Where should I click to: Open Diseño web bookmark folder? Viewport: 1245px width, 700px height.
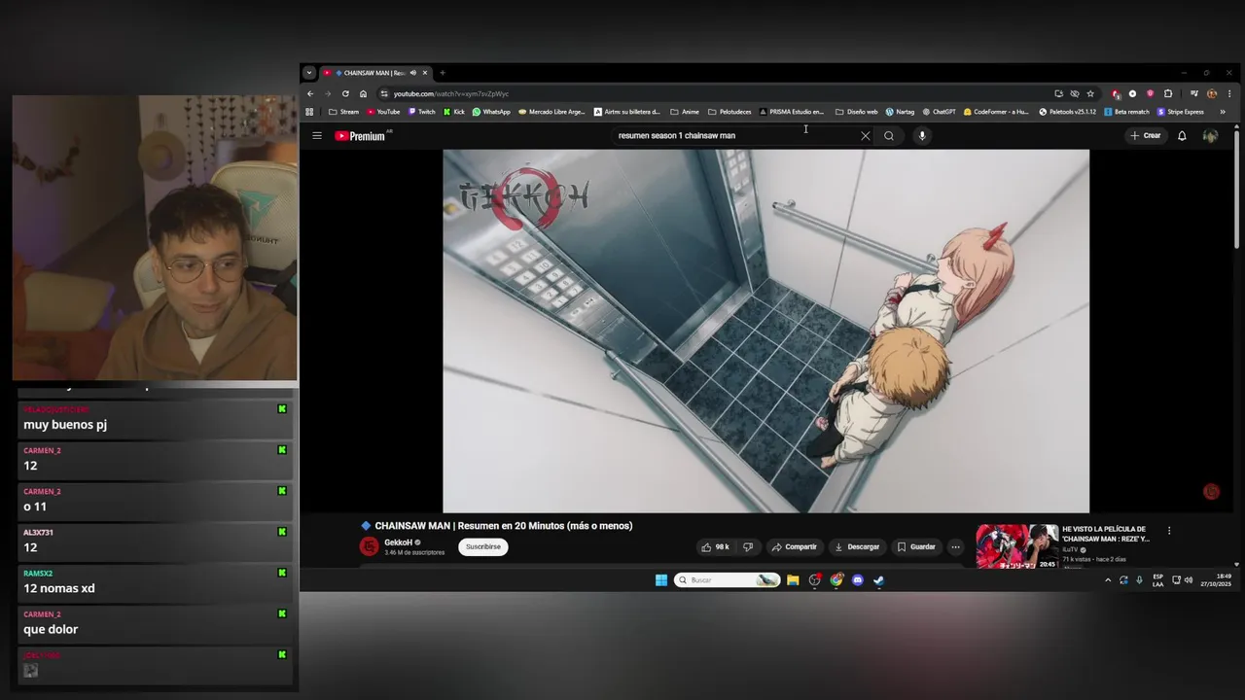[x=856, y=112]
